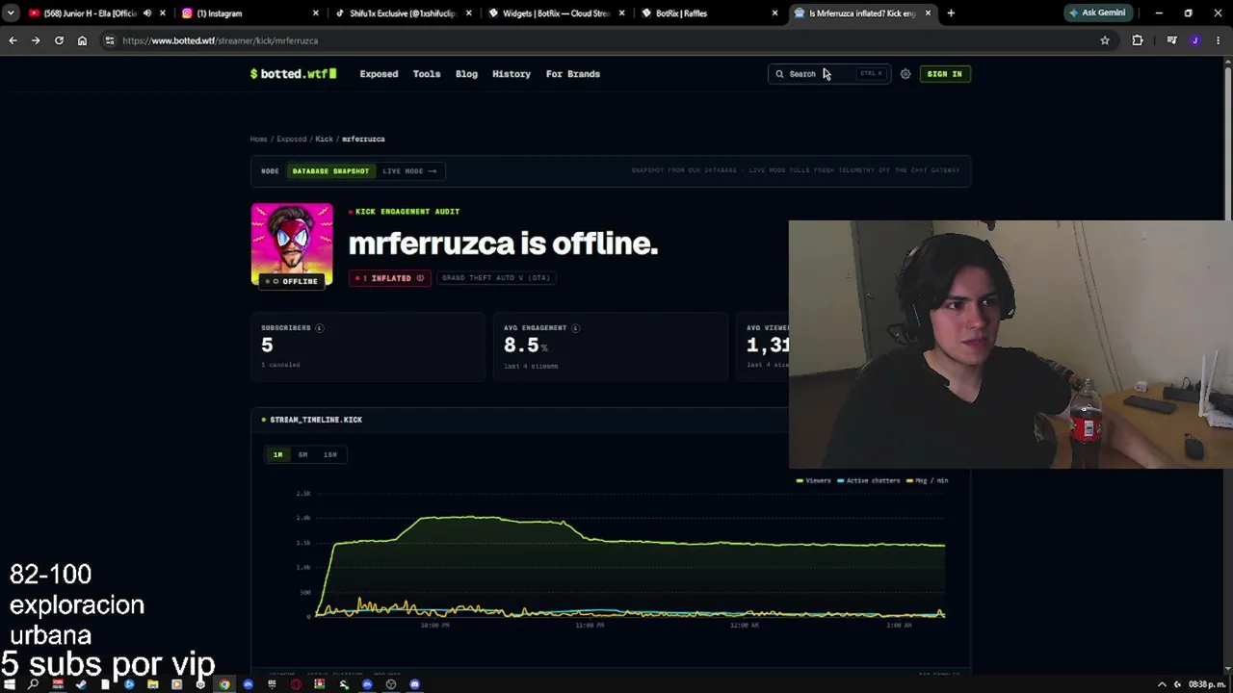Viewport: 1233px width, 693px height.
Task: Click the Avg Engagement value 8.5%
Action: [x=525, y=345]
